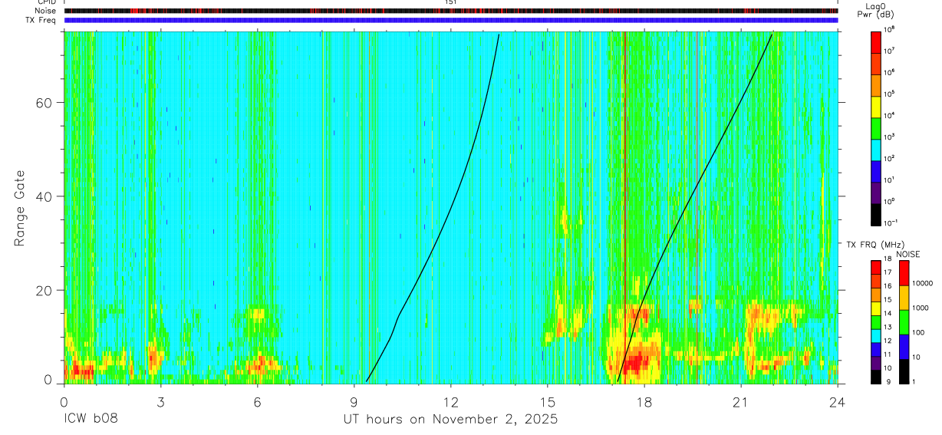The image size is (942, 435).
Task: Click the '3' tick label on the UT hours axis
Action: click(x=160, y=402)
